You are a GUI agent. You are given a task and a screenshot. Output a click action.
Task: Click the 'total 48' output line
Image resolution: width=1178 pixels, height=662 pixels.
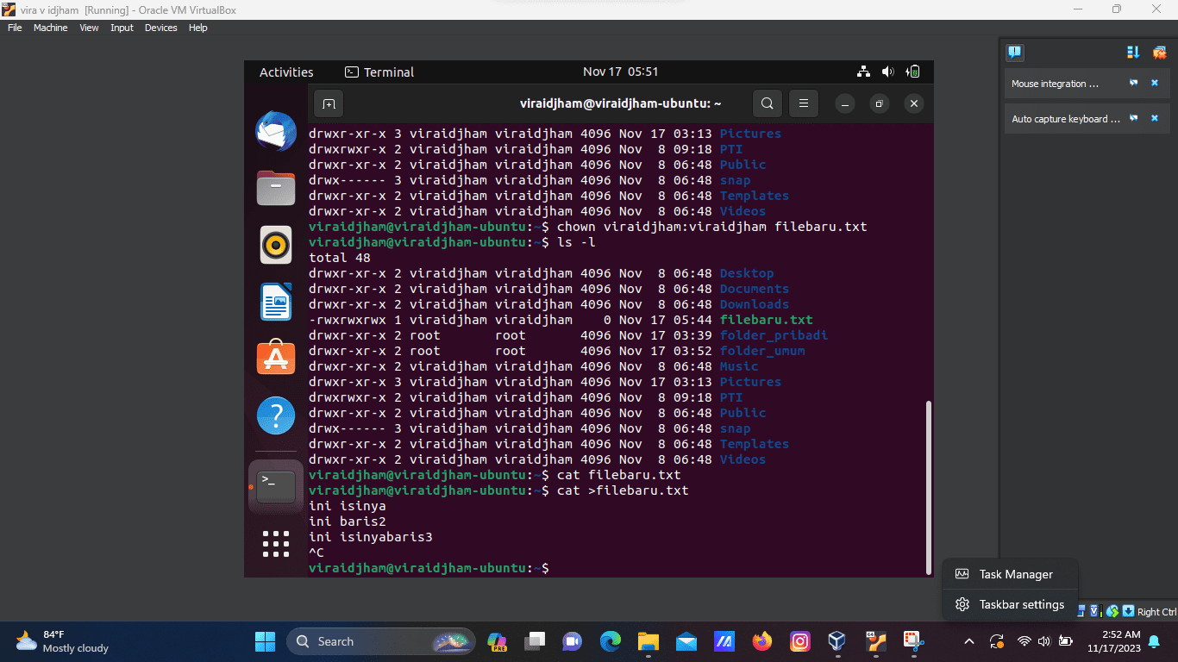340,258
